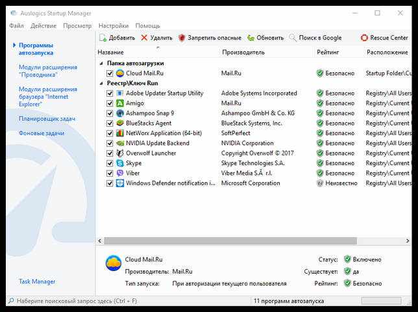418x312 pixels.
Task: Collapse the Реестр\Ключ Run group
Action: click(101, 84)
